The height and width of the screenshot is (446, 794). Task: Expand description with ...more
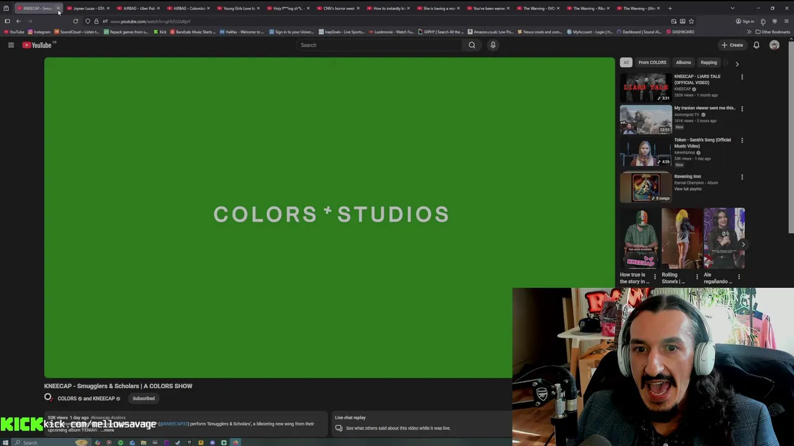click(107, 430)
